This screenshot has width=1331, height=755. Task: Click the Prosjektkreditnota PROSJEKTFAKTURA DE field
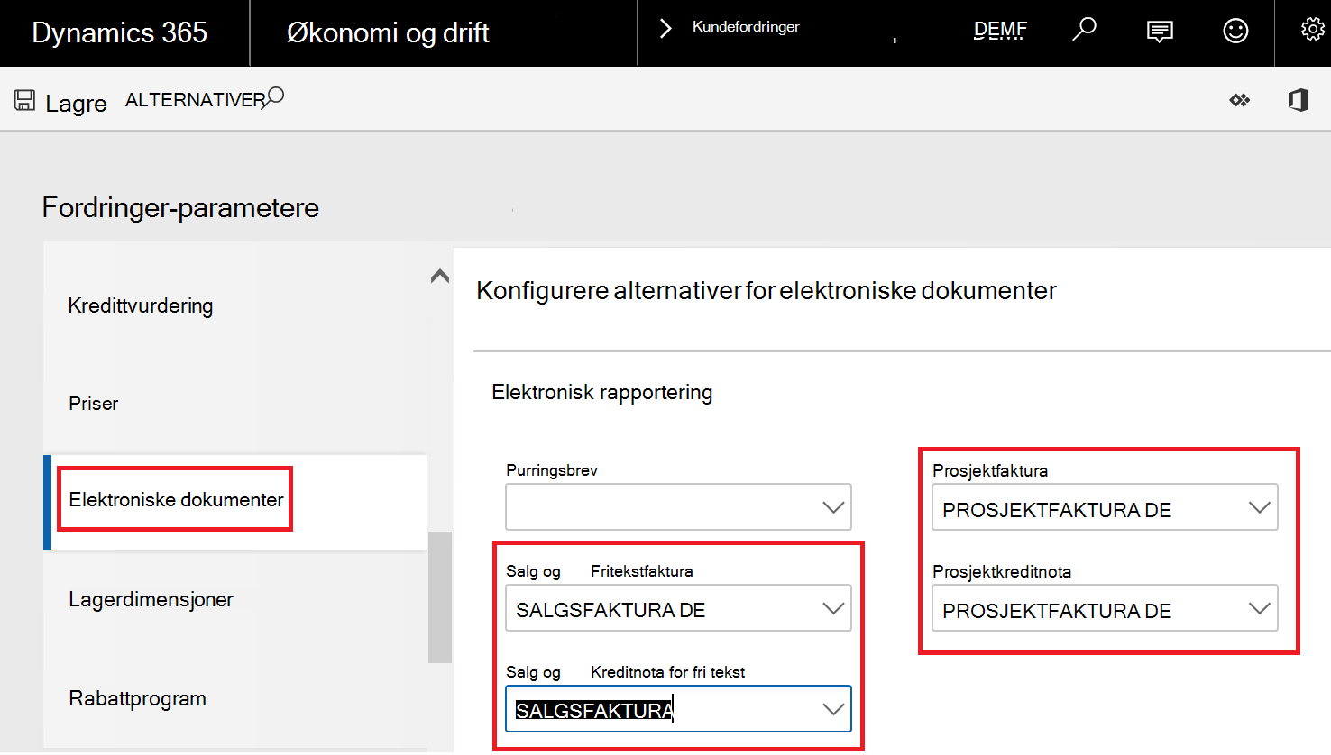click(1105, 608)
